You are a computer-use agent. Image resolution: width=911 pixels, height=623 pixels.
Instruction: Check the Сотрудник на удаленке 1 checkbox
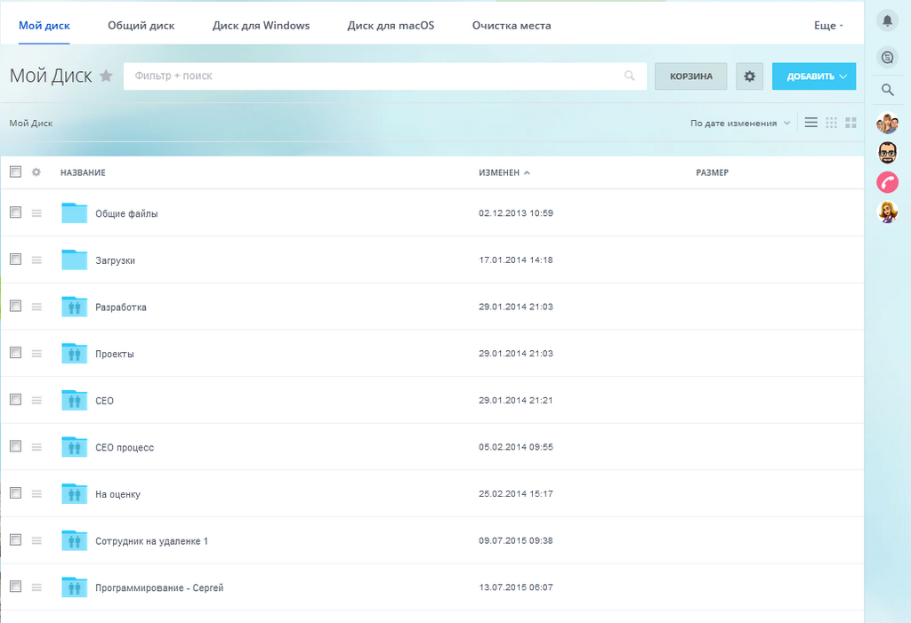tap(16, 540)
